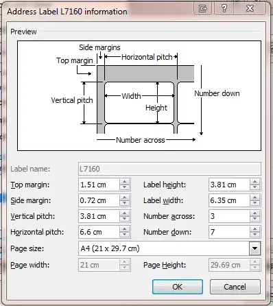The height and width of the screenshot is (306, 273).
Task: Click the dialog title Address Label L7160 information
Action: click(67, 12)
